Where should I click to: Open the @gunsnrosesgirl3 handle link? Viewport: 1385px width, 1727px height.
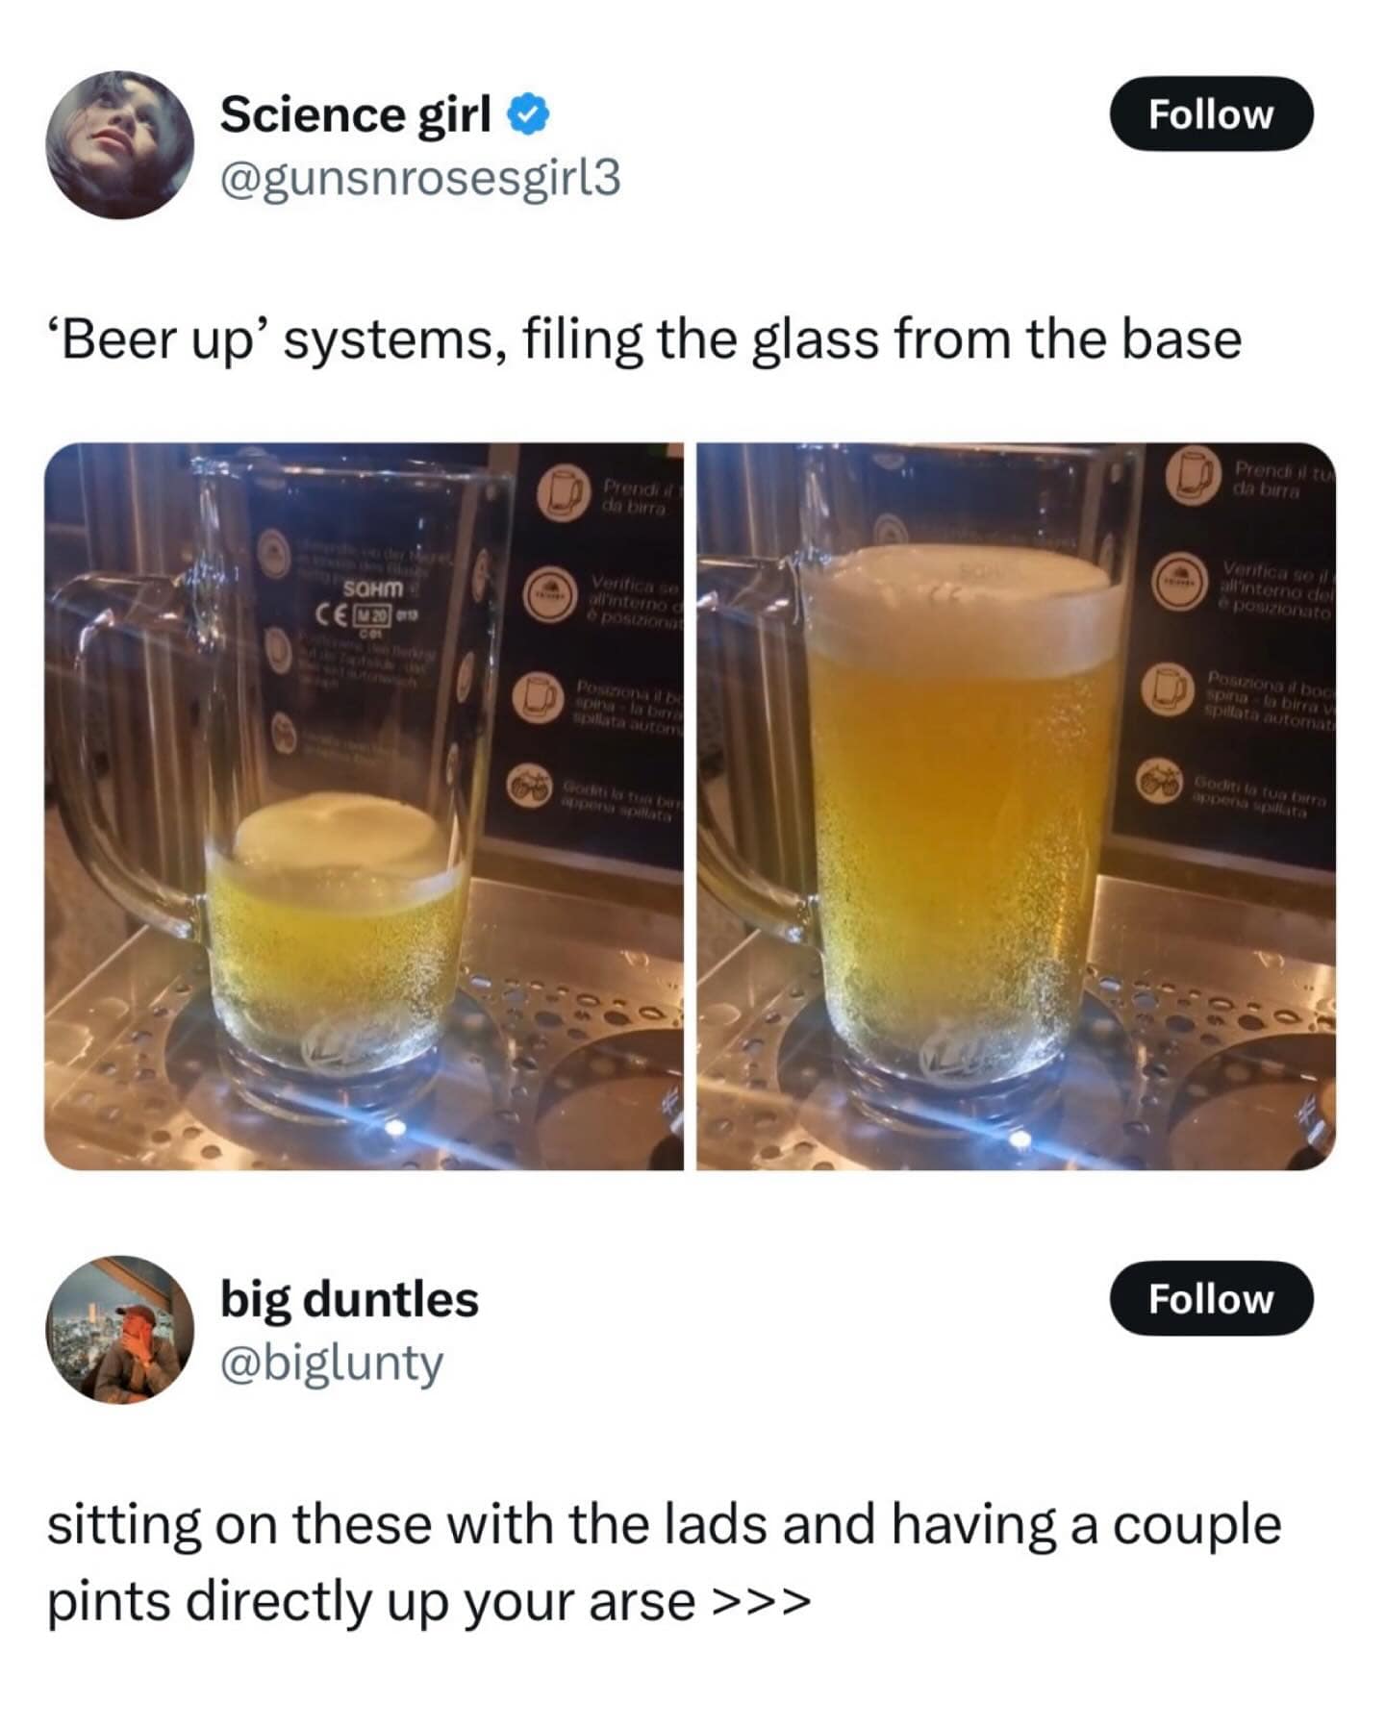(x=420, y=178)
